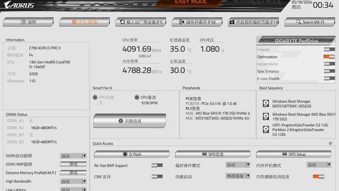This screenshot has height=191, width=339.
Task: Click PCIEX16 PCIe 3.0 x16 entry
Action: [x=211, y=104]
